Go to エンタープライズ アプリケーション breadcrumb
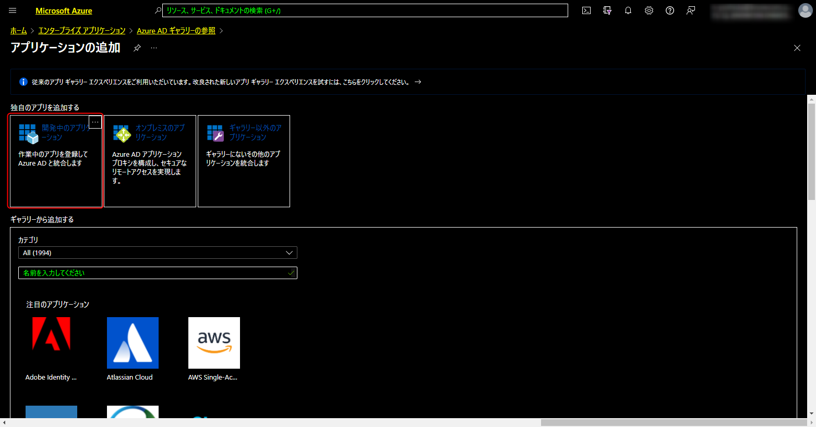Image resolution: width=816 pixels, height=427 pixels. [x=82, y=31]
